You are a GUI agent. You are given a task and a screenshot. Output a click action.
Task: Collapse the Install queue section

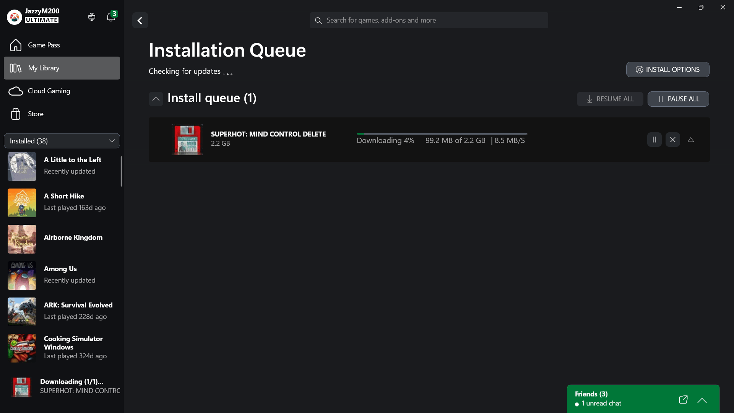pos(156,99)
